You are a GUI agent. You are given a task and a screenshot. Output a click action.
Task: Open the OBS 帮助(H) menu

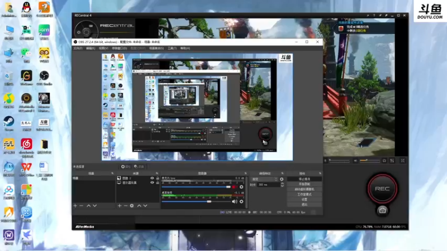coord(185,49)
